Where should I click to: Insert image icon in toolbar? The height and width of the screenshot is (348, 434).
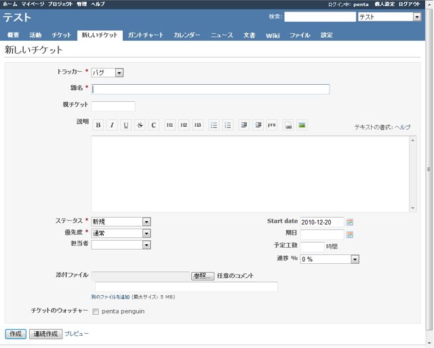[x=302, y=125]
